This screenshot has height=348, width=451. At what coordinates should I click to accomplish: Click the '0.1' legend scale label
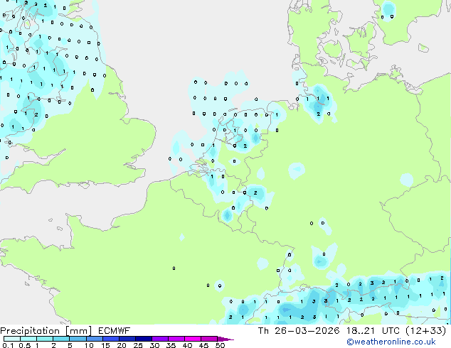8,345
